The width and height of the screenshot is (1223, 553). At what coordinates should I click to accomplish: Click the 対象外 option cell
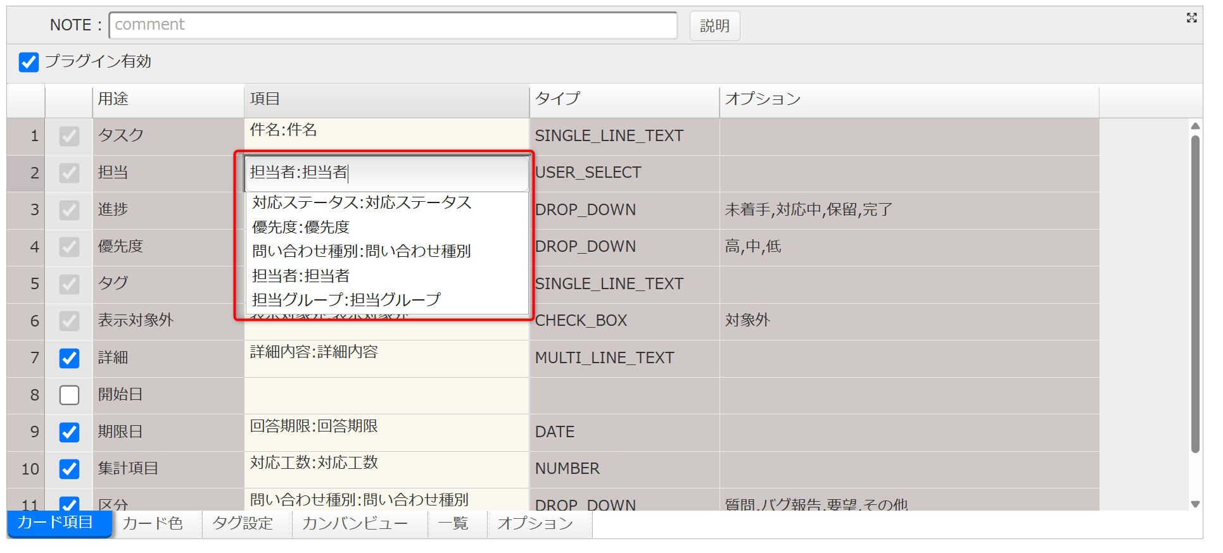click(909, 321)
